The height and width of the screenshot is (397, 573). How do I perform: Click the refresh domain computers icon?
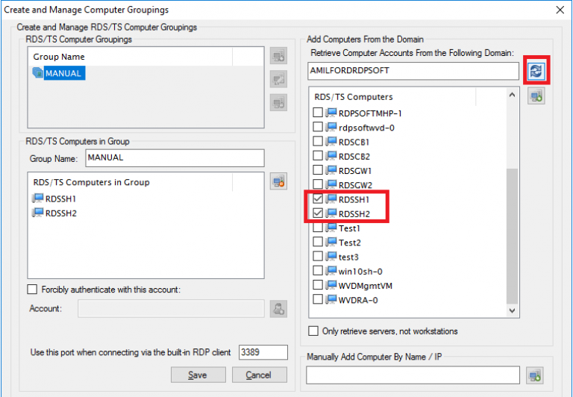pos(536,71)
